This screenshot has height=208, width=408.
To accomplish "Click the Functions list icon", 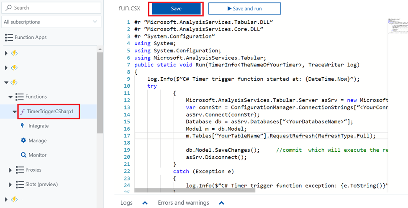I will pos(20,96).
